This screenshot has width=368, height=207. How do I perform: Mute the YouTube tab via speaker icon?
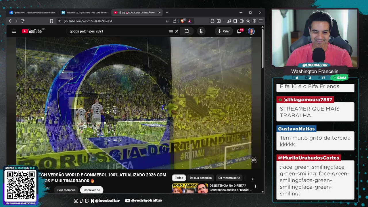click(x=120, y=13)
